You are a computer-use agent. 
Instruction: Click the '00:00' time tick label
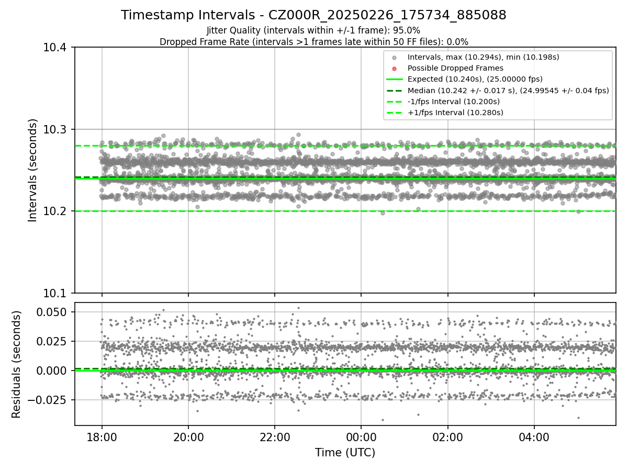tap(361, 436)
